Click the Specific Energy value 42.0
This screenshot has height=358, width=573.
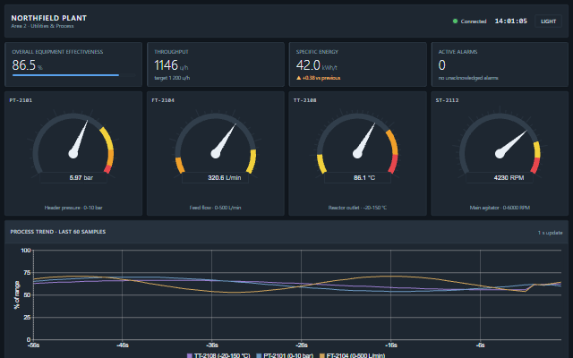click(308, 65)
